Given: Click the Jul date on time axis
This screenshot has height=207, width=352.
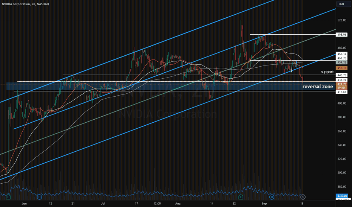Looking at the screenshot, I should (x=103, y=203).
